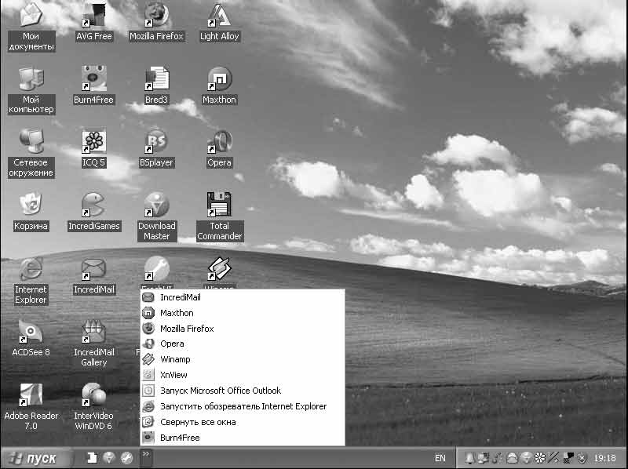Click the tray icon left of the clock

coord(582,458)
